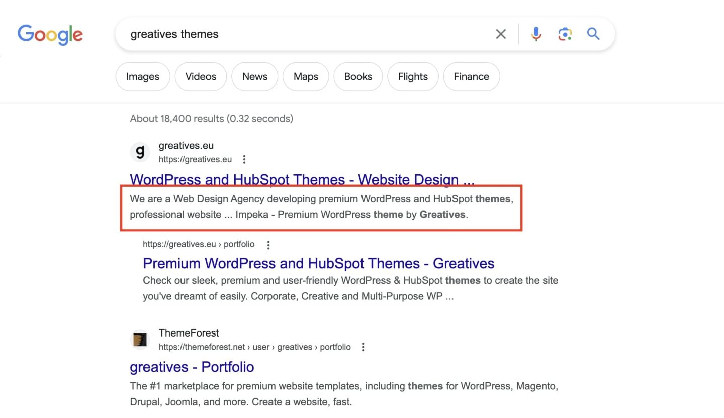Open the greatives - Portfolio result
724x418 pixels.
click(192, 367)
